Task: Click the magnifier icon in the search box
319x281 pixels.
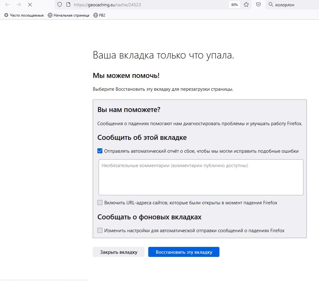Action: point(271,5)
